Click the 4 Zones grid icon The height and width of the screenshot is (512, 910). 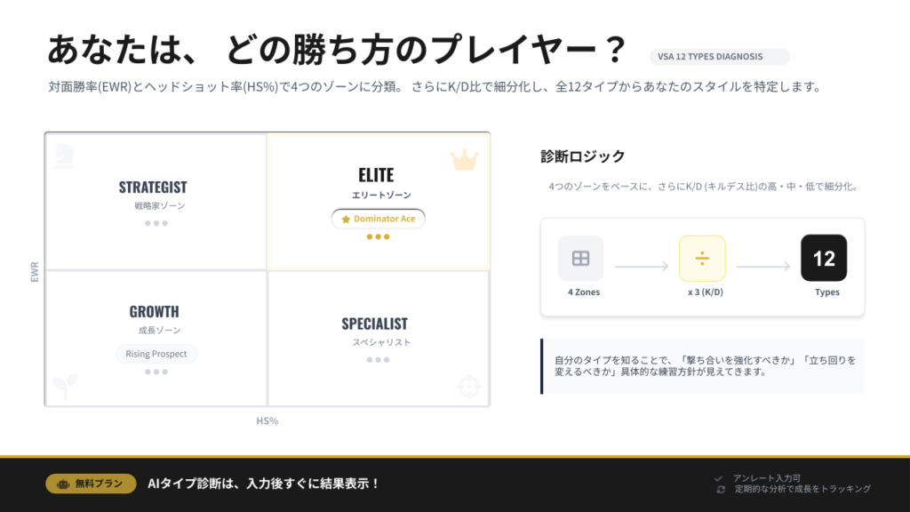point(580,259)
